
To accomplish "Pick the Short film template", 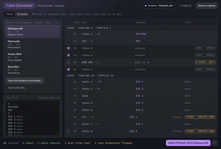I will pos(33,70).
